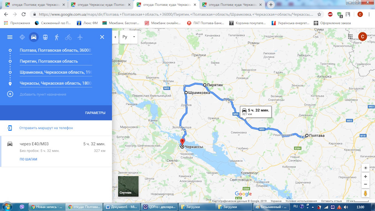Select the driving travel mode icon
Viewport: 375px width, 211px height.
pos(34,37)
